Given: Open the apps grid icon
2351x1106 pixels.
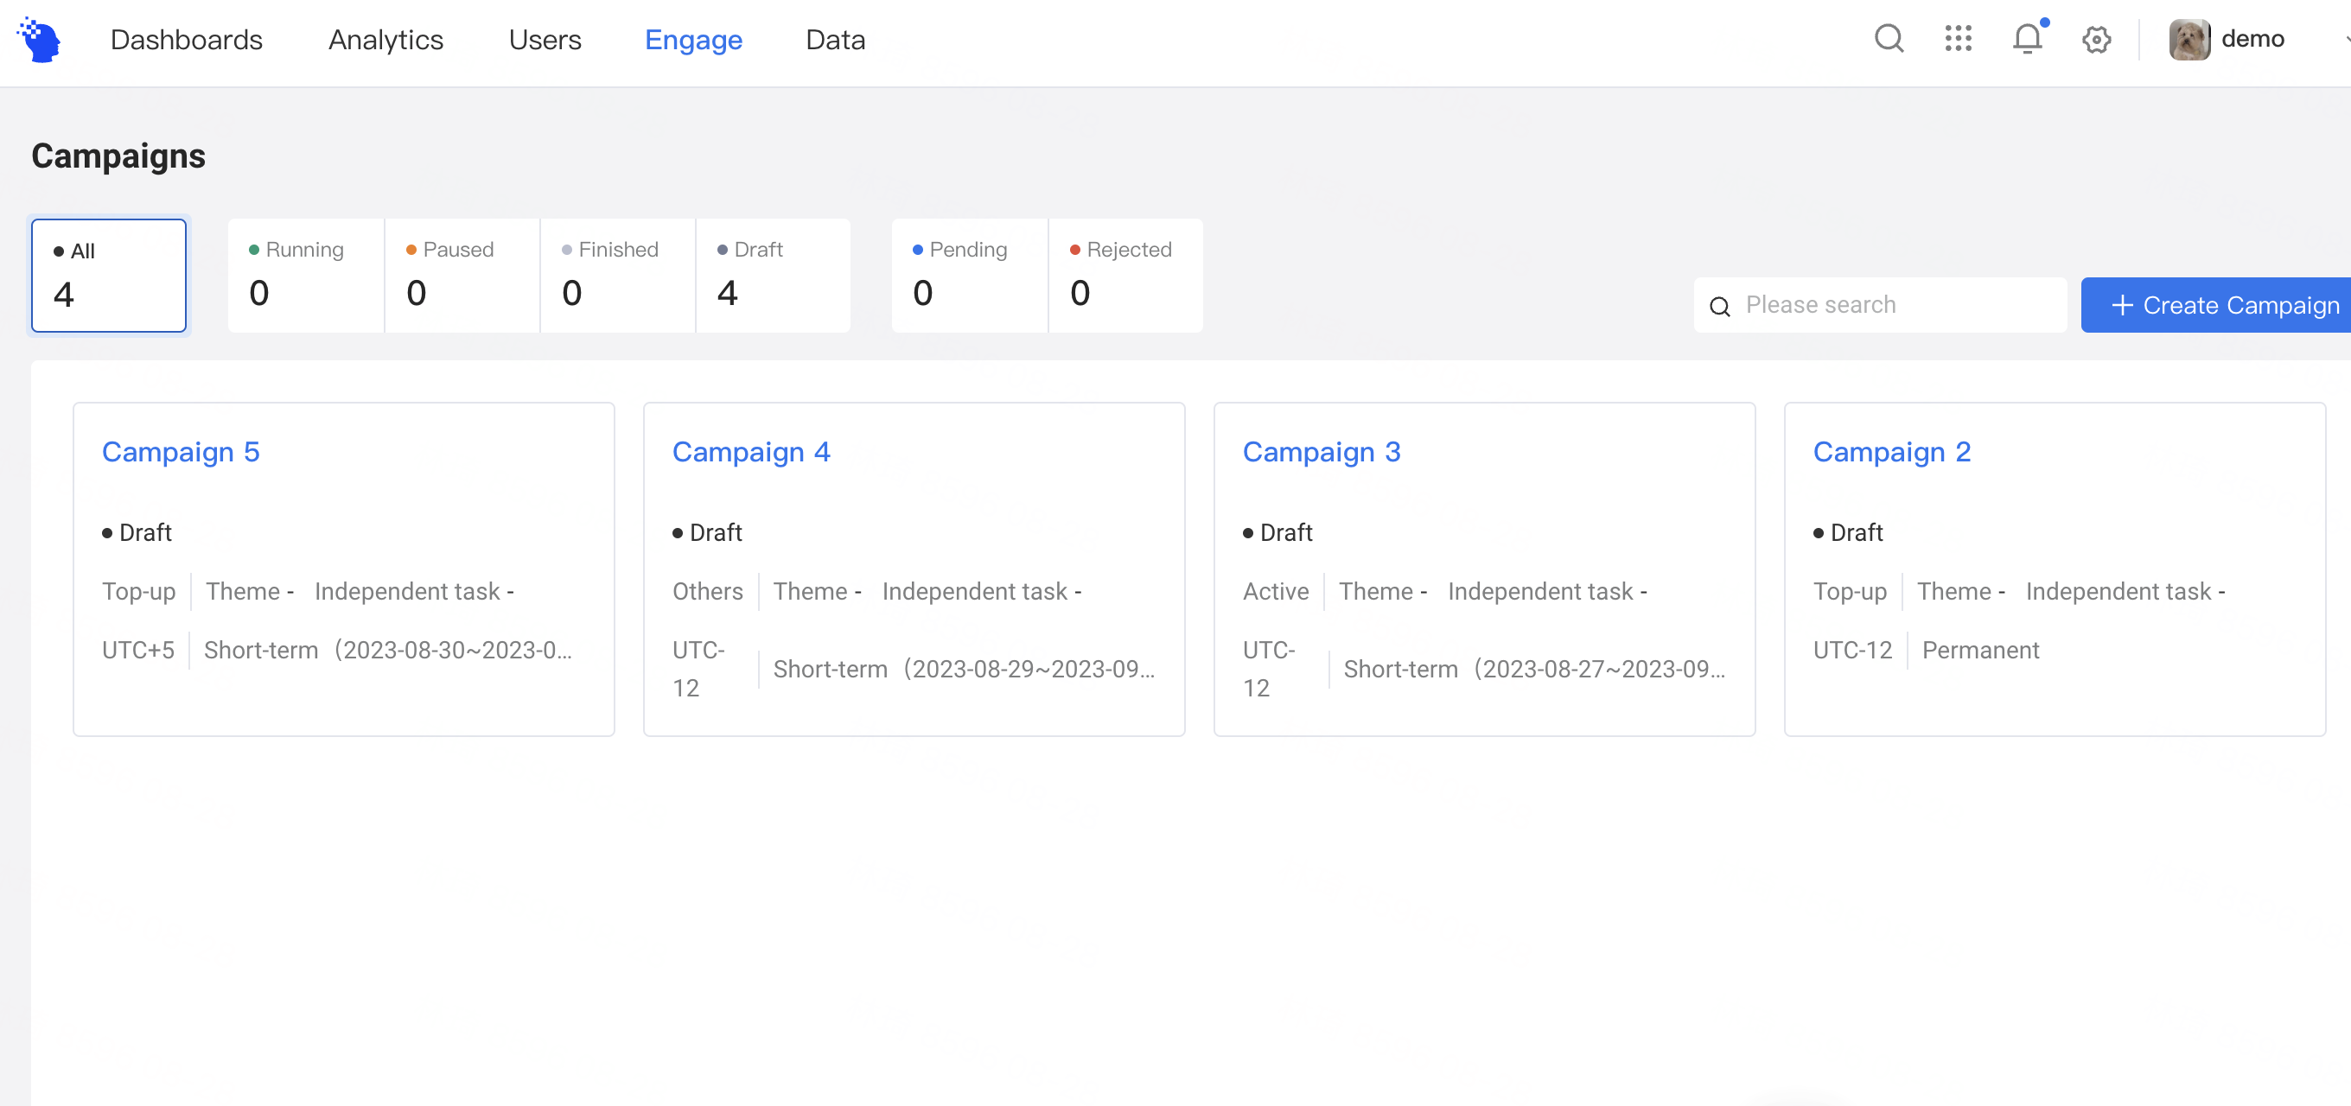Looking at the screenshot, I should [x=1958, y=39].
